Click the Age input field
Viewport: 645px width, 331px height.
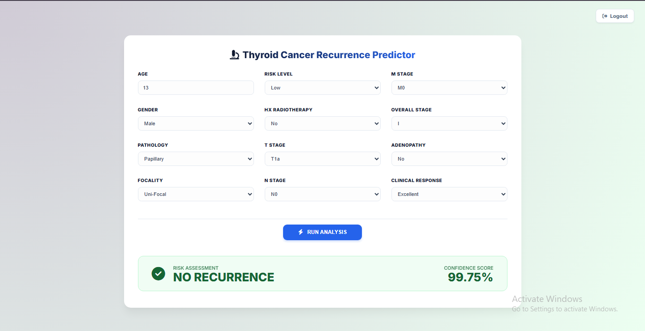[x=196, y=88]
